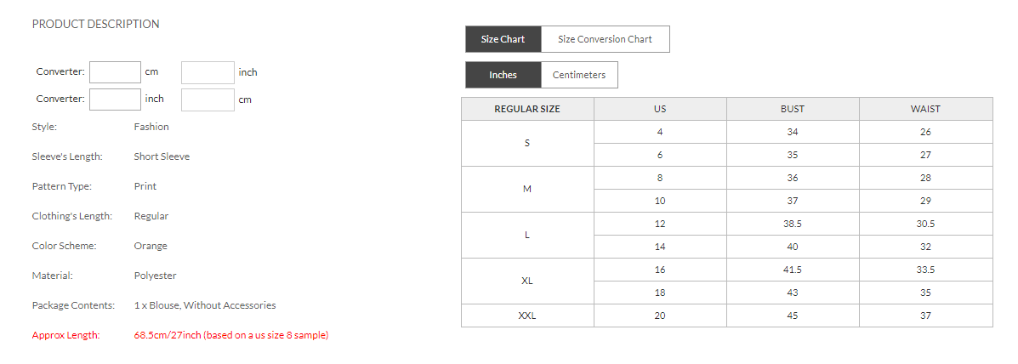Viewport: 1018px width, 364px height.
Task: Click the PRODUCT DESCRIPTION heading
Action: [x=95, y=24]
